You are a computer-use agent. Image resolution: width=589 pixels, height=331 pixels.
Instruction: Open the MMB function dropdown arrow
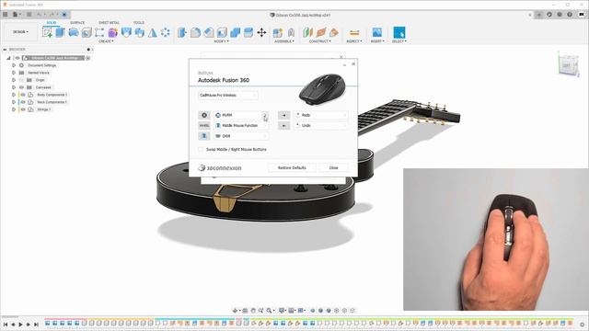click(265, 115)
